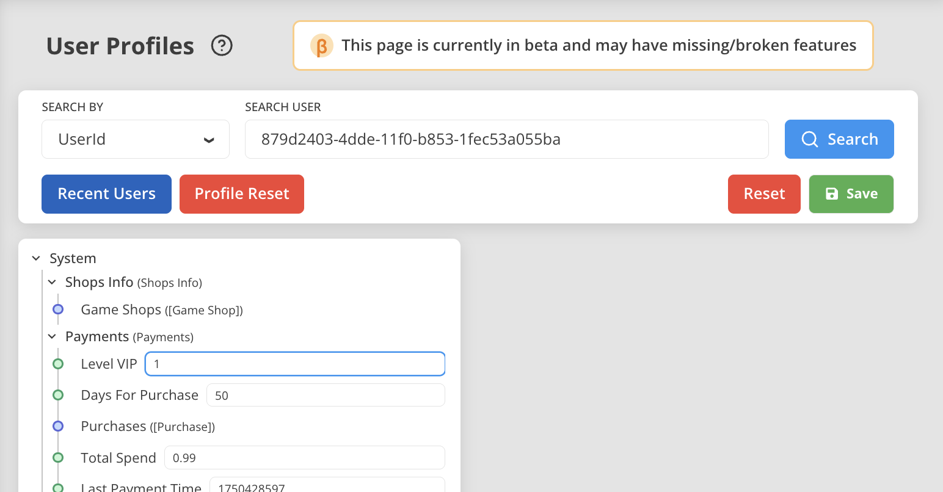943x492 pixels.
Task: Save the user profile changes
Action: click(x=851, y=194)
